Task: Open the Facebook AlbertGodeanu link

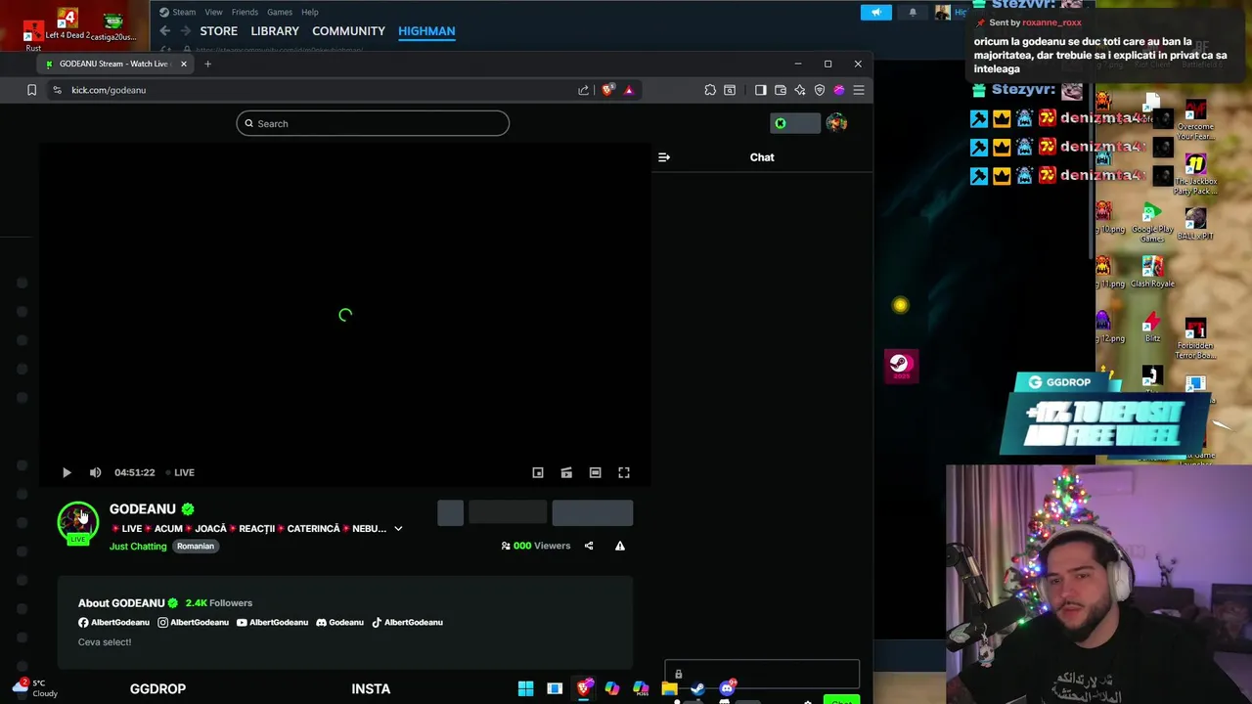Action: click(x=114, y=622)
